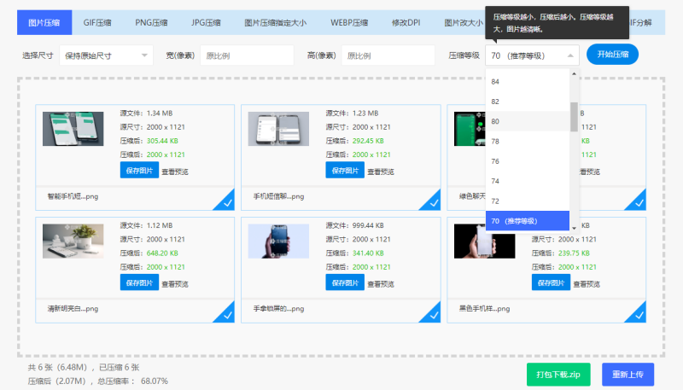Open the 选择尺寸 size dropdown

click(106, 55)
